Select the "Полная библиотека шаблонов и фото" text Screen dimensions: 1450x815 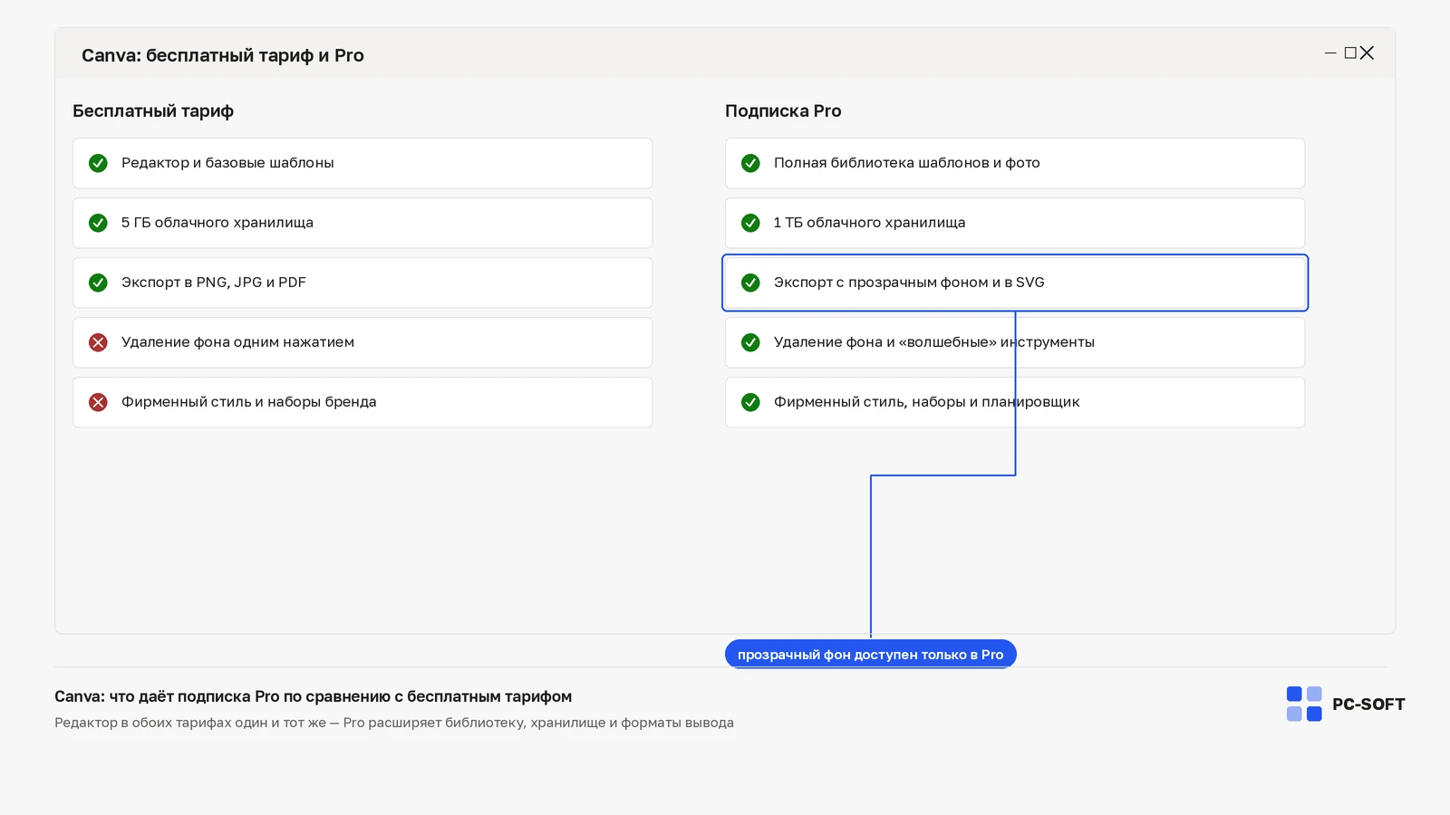click(x=907, y=163)
